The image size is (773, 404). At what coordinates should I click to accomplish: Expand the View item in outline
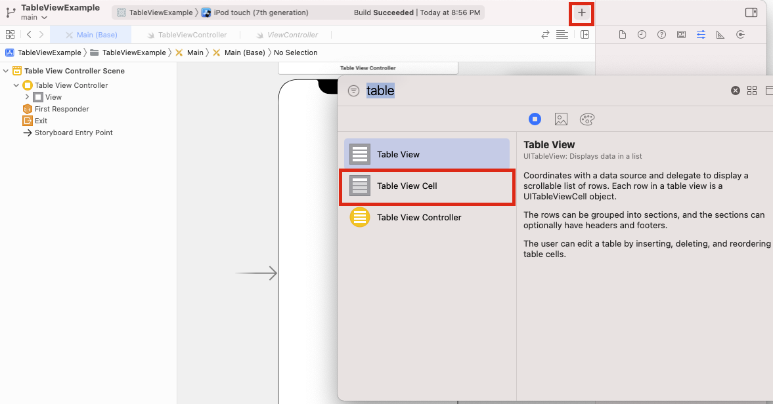pos(27,97)
